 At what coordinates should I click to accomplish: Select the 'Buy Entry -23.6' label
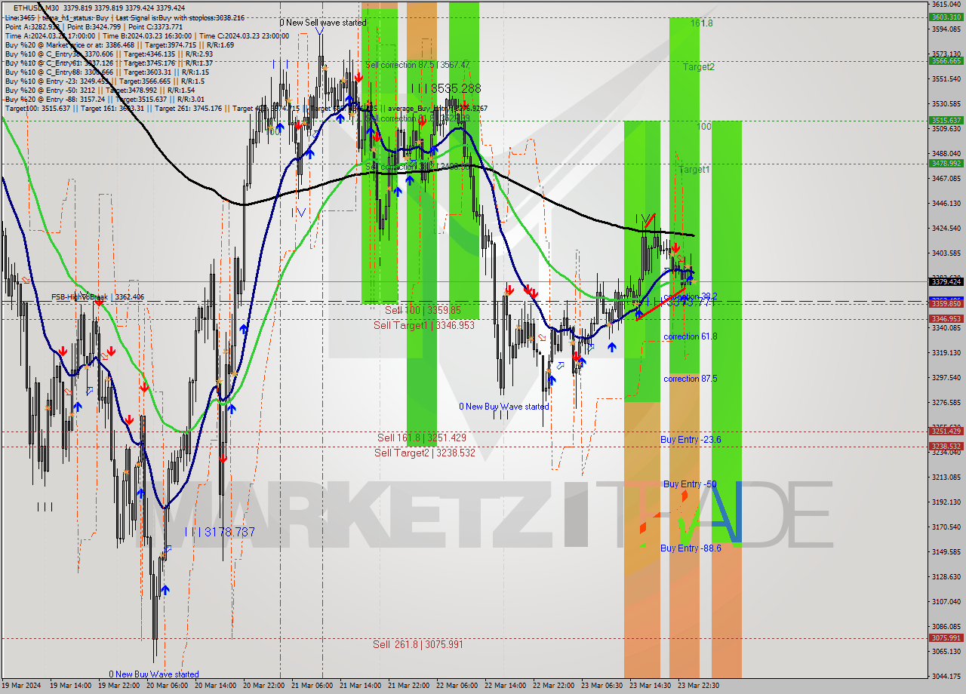click(x=691, y=439)
